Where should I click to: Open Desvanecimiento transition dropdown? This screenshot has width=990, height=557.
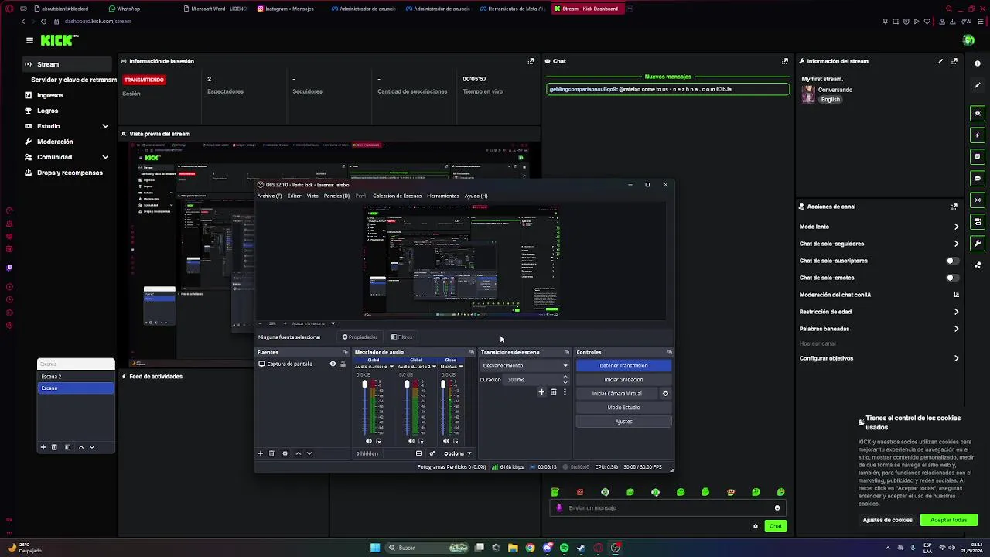click(x=524, y=366)
